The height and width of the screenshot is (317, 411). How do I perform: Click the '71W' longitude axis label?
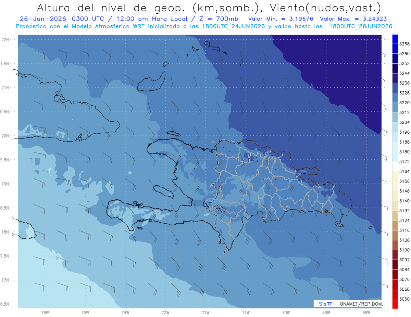coord(246,312)
